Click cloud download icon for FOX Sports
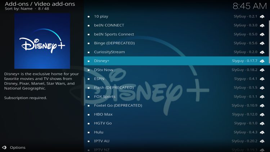This screenshot has height=152, width=270. (x=262, y=97)
